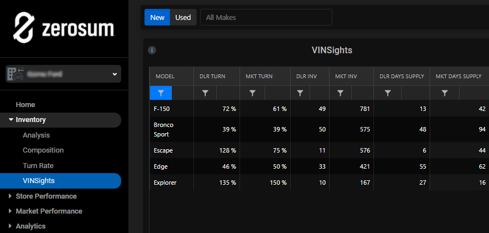Viewport: 489px width, 233px height.
Task: Click F-150's 781 market inventory value
Action: pyautogui.click(x=365, y=109)
